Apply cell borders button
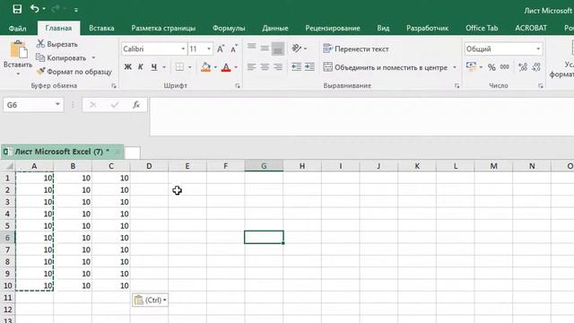 179,67
